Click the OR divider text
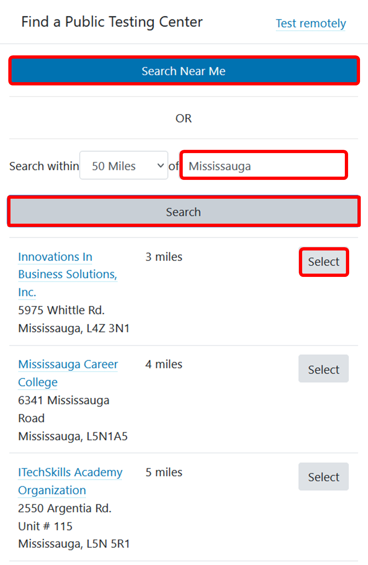 click(x=183, y=118)
